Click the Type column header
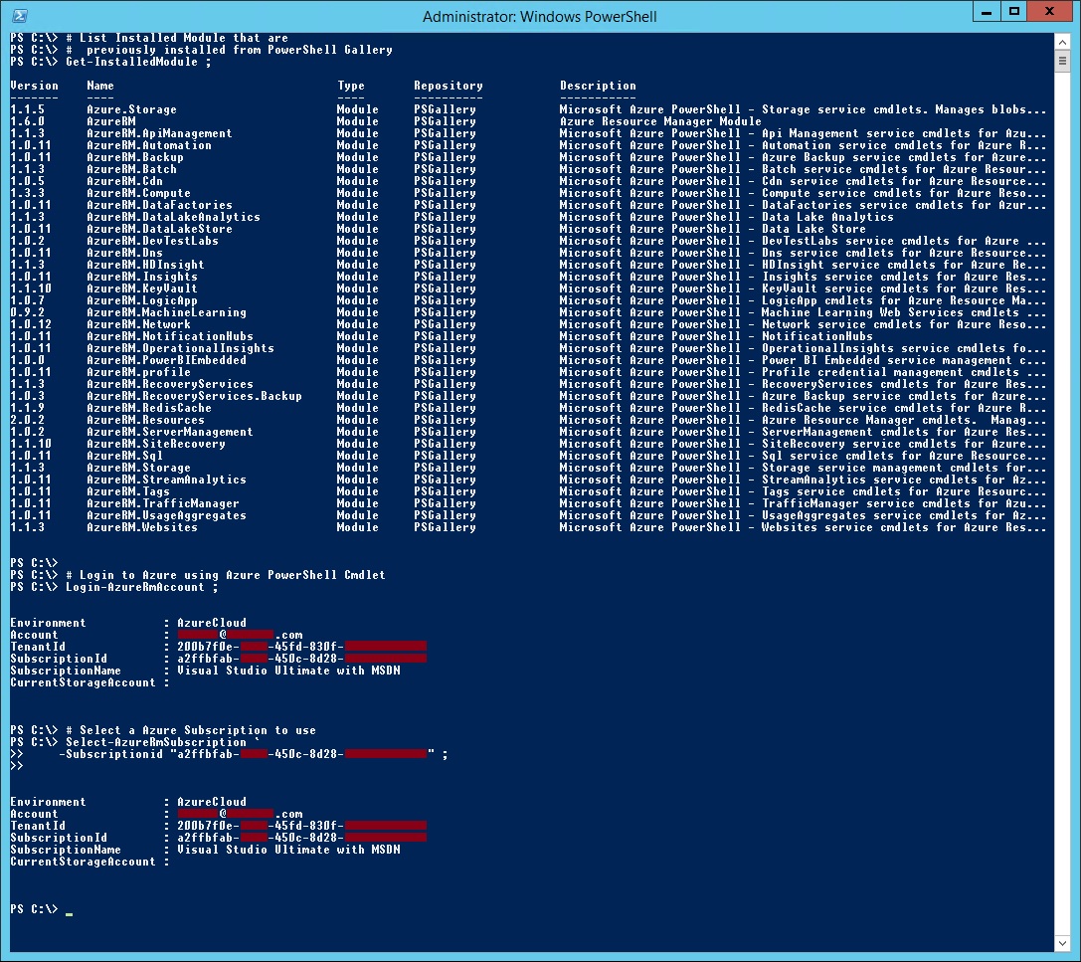Image resolution: width=1081 pixels, height=962 pixels. click(351, 86)
